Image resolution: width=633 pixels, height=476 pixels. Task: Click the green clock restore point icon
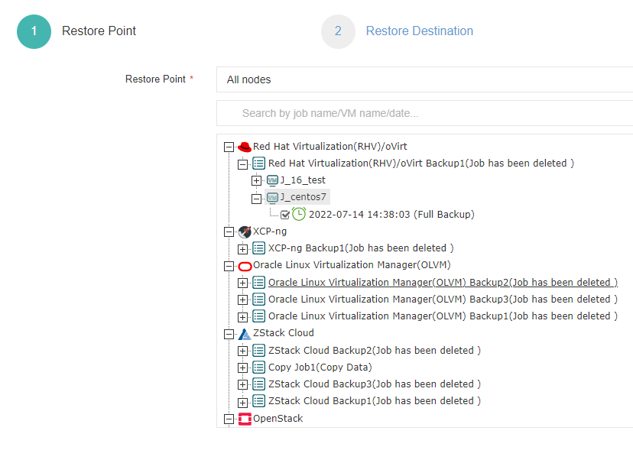pyautogui.click(x=299, y=214)
